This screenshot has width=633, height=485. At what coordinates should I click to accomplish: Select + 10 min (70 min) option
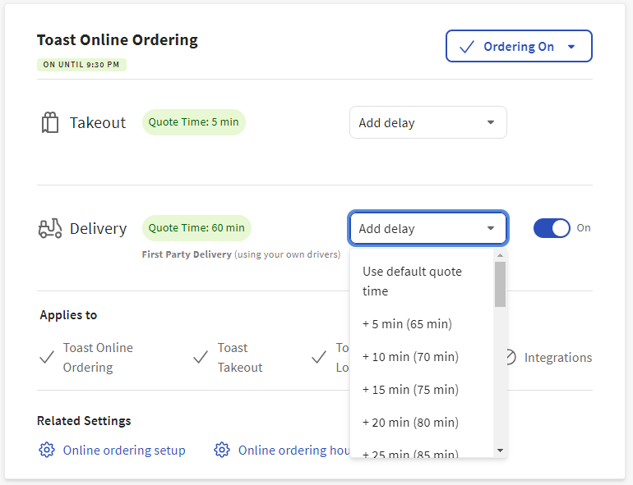pyautogui.click(x=410, y=357)
